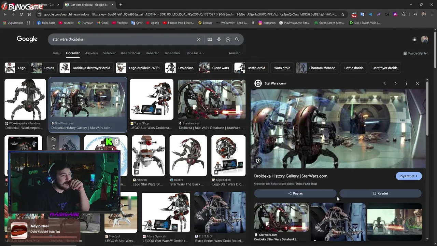The width and height of the screenshot is (437, 246).
Task: Open the Binance bookmark
Action: point(205,23)
